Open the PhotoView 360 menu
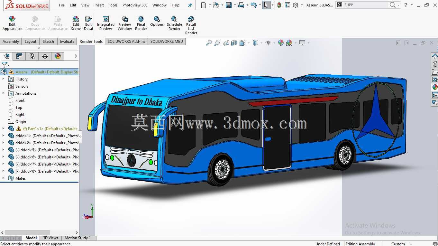The height and width of the screenshot is (246, 438). (x=135, y=5)
